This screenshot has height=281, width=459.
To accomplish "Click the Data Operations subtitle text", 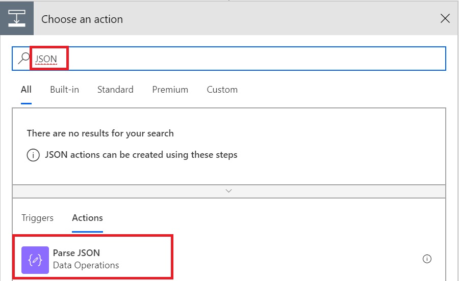I will click(x=86, y=265).
